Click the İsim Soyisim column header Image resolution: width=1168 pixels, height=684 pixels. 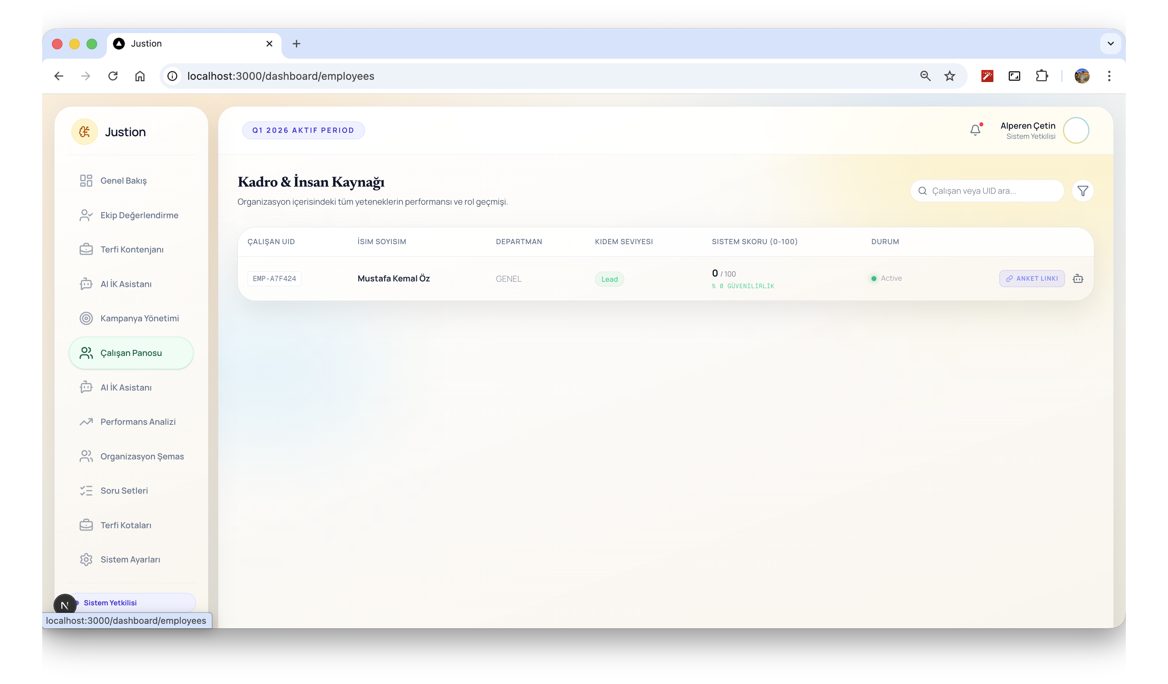tap(382, 242)
